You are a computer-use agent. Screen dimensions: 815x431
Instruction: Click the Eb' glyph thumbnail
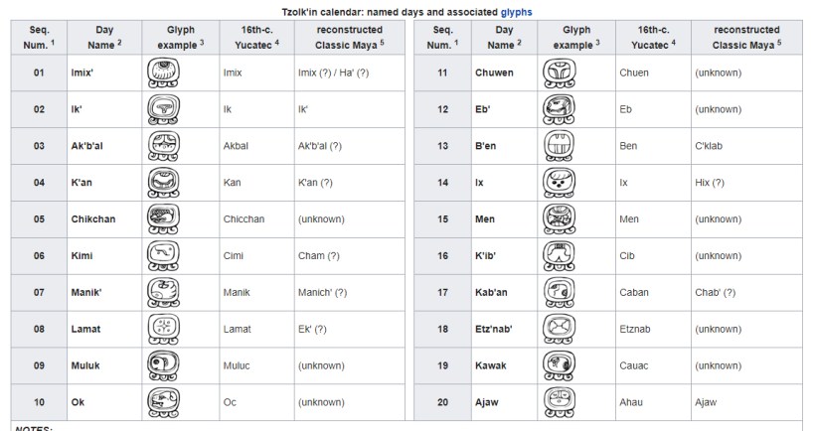coord(559,109)
